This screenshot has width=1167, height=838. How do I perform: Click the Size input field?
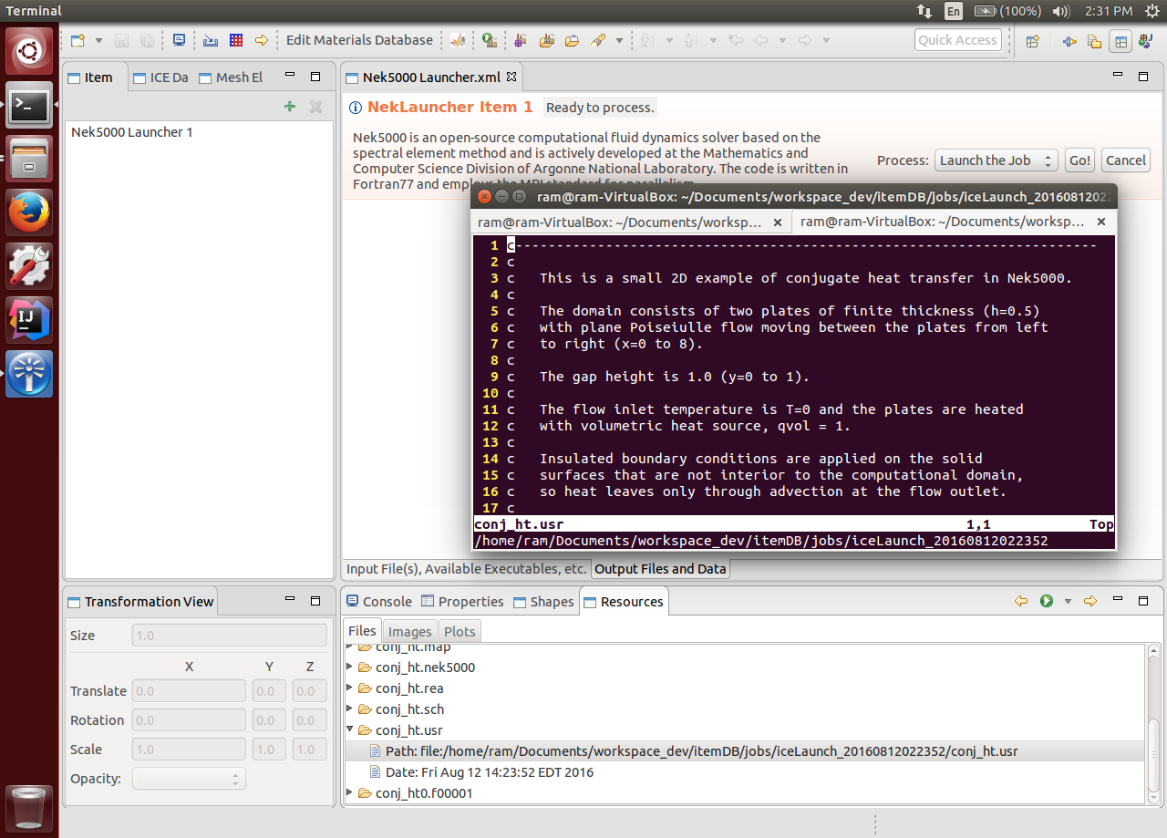(230, 636)
